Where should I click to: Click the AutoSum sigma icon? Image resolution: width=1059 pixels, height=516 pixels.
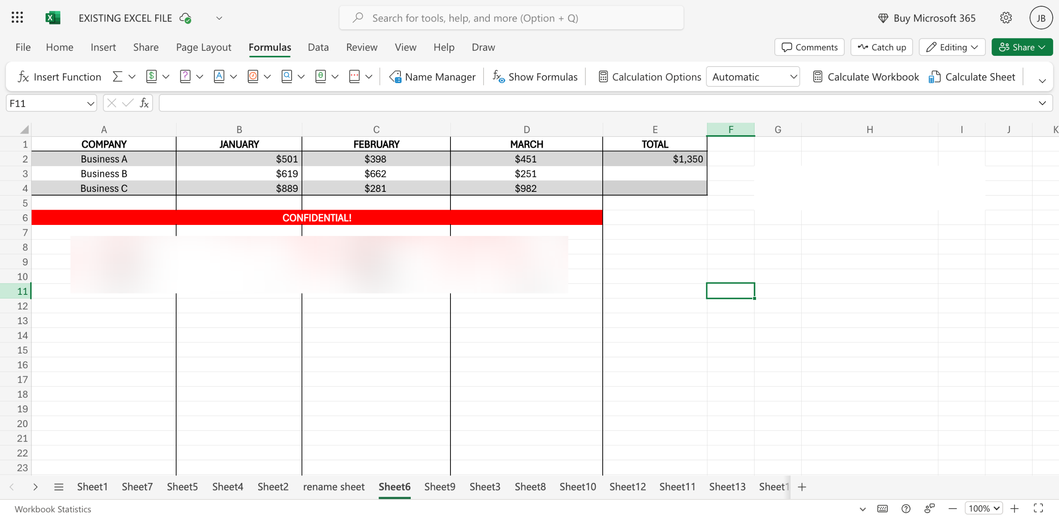[x=117, y=77]
